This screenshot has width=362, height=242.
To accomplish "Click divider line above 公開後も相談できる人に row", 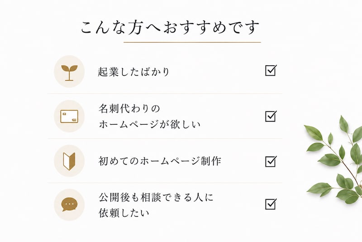I will (x=165, y=183).
